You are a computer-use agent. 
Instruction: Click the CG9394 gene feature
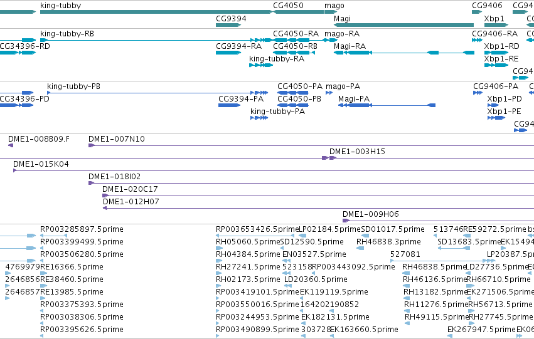[x=228, y=25]
